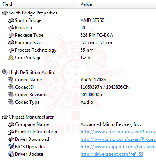Click the Core Voltage warning bolt icon

click(11, 58)
